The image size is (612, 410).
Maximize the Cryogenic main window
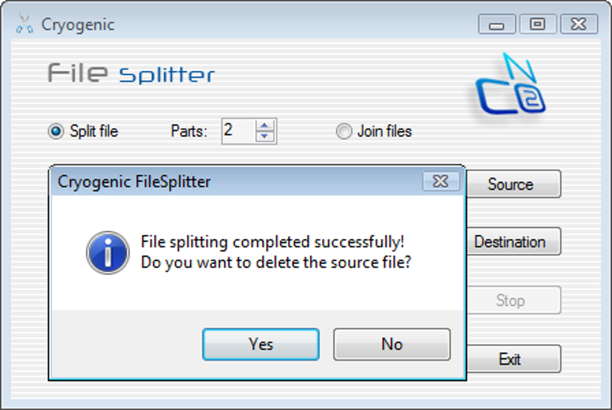538,25
